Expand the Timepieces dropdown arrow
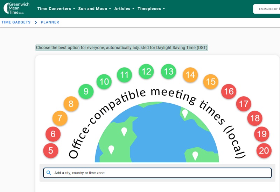 coord(163,9)
